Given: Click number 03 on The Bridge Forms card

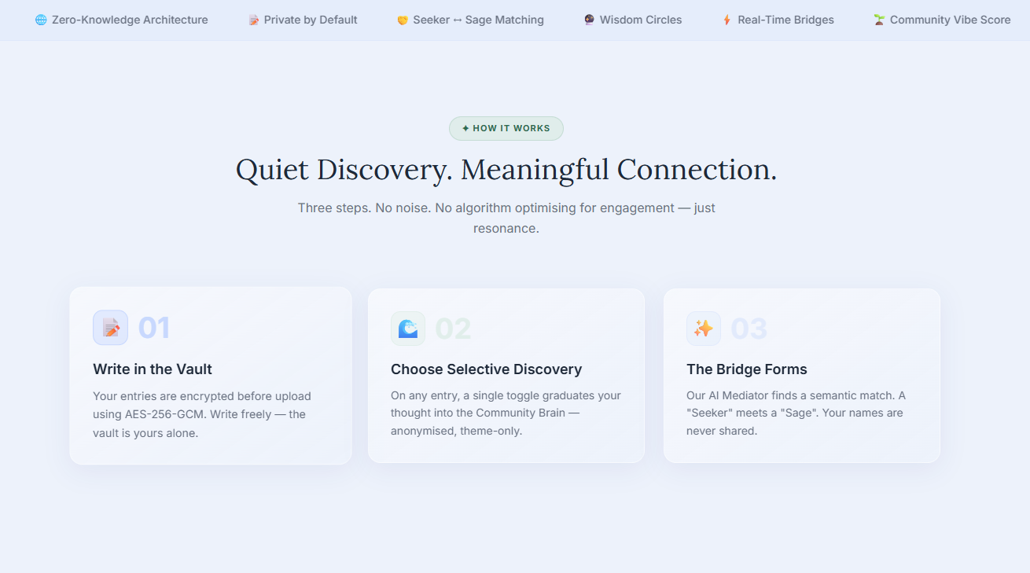Looking at the screenshot, I should click(x=749, y=328).
